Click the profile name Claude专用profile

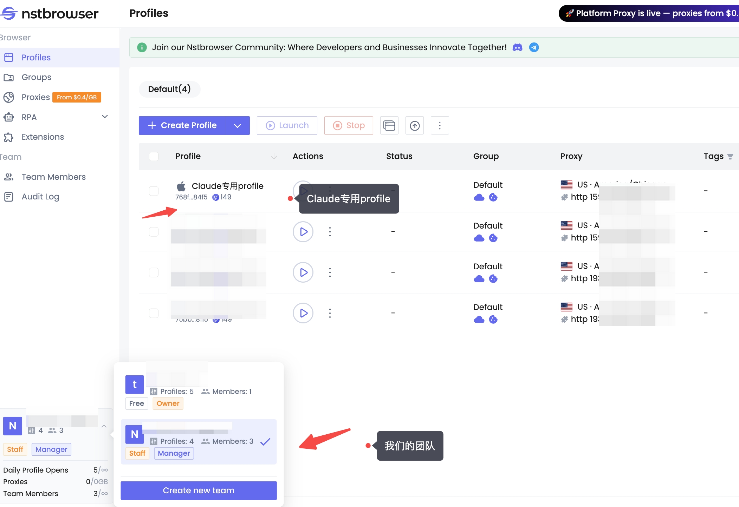click(x=227, y=186)
